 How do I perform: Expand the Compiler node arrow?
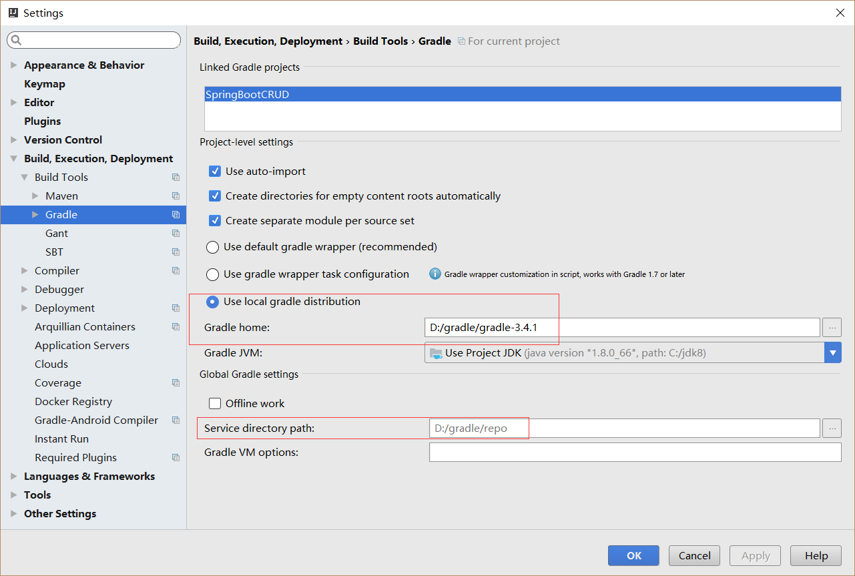tap(25, 271)
